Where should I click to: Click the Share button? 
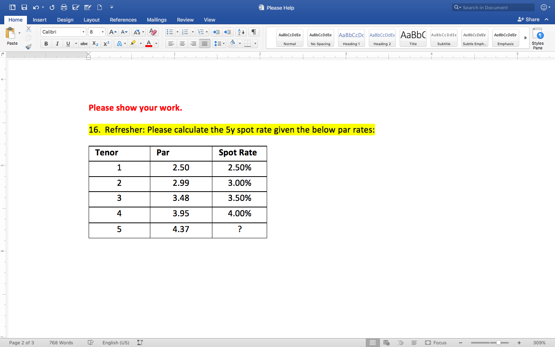[529, 19]
